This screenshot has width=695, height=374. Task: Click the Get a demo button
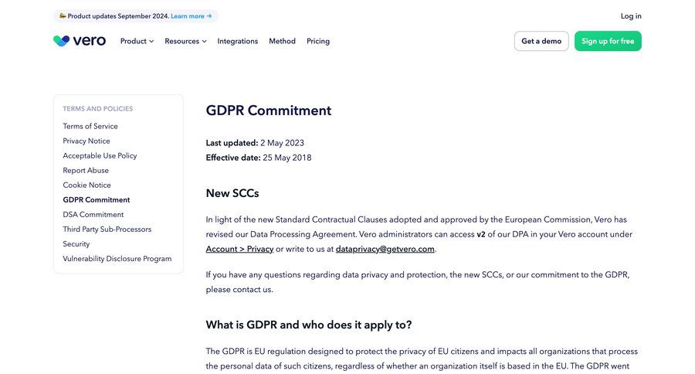point(541,41)
